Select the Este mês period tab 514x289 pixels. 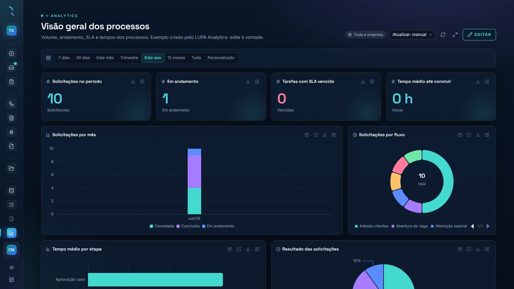click(x=105, y=58)
